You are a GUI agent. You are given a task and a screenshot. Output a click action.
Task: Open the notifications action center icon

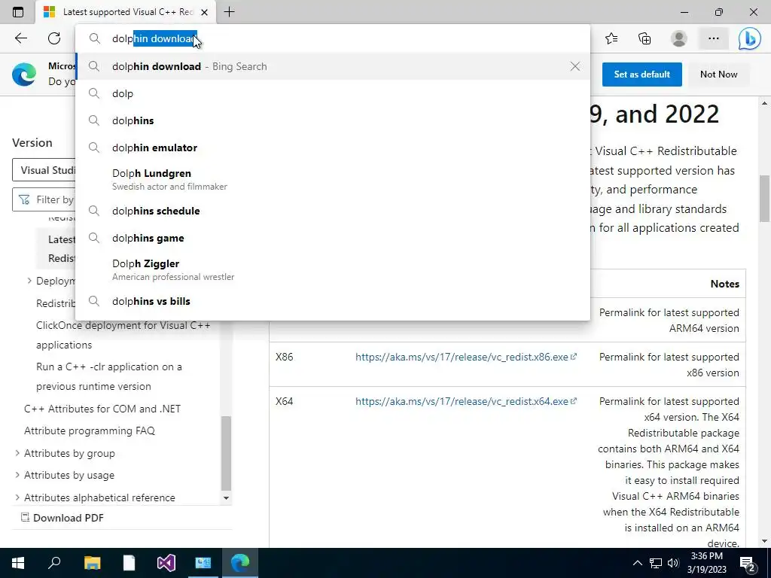pyautogui.click(x=748, y=563)
